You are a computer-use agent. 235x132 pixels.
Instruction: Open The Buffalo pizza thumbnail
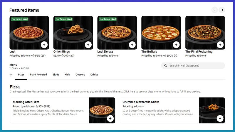click(161, 33)
